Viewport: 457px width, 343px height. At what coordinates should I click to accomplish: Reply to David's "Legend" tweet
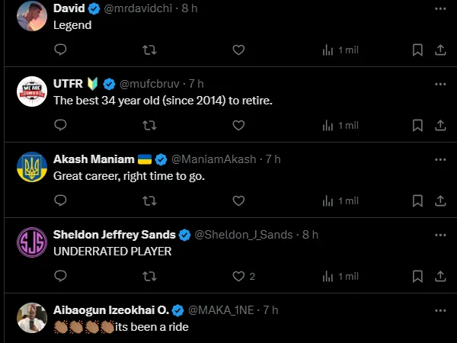[x=61, y=50]
